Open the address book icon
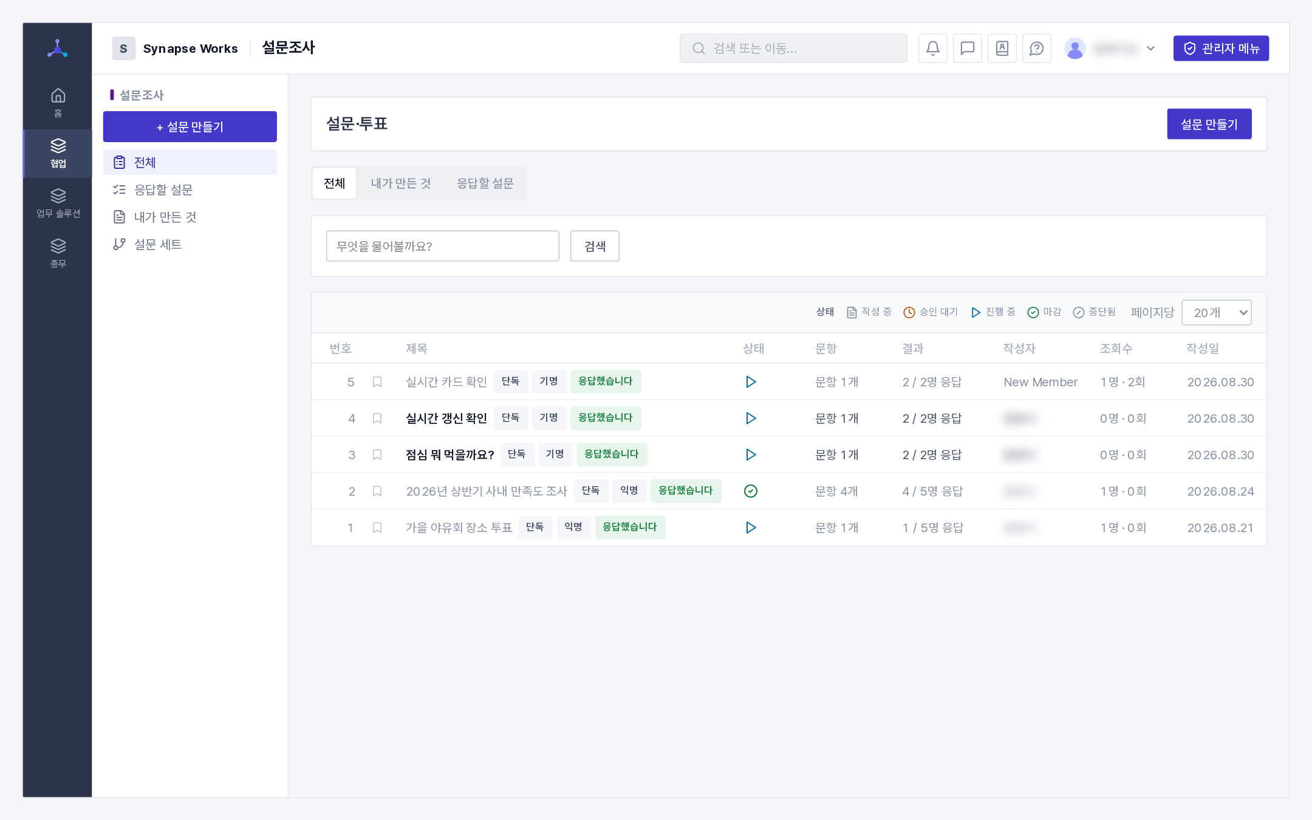The image size is (1312, 820). (1002, 49)
